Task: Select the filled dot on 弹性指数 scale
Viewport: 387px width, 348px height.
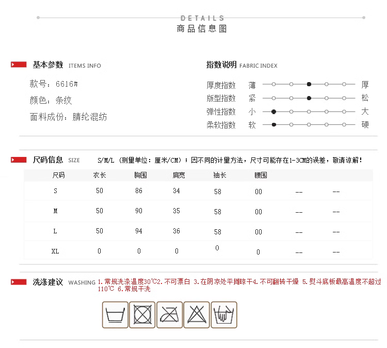Action: pyautogui.click(x=274, y=112)
